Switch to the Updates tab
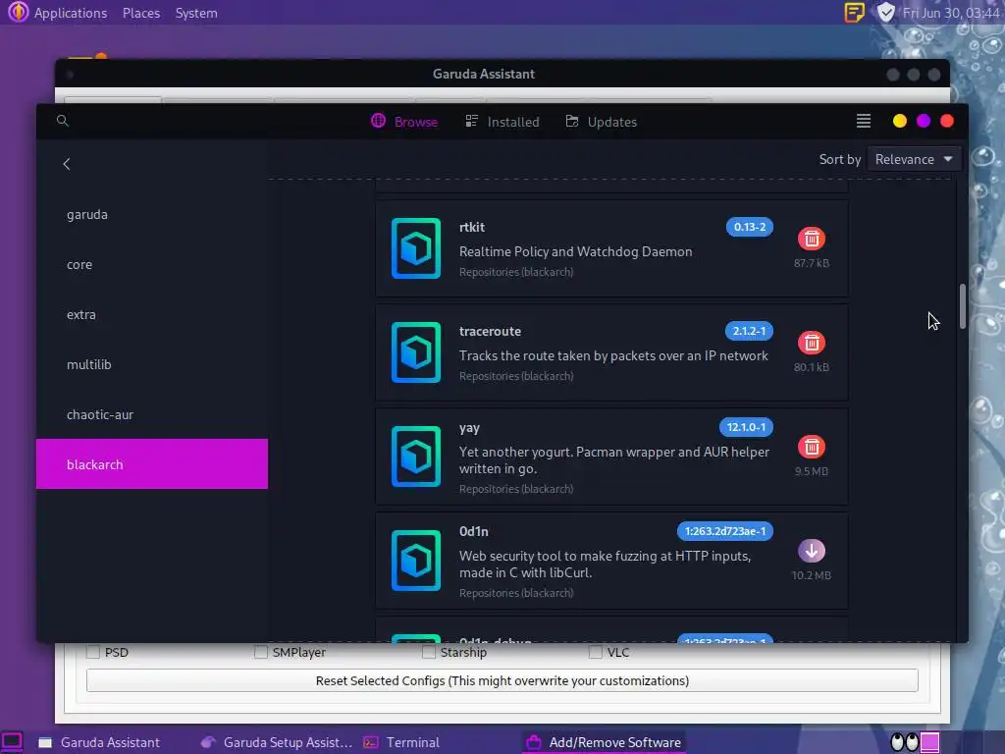This screenshot has height=754, width=1005. tap(602, 122)
